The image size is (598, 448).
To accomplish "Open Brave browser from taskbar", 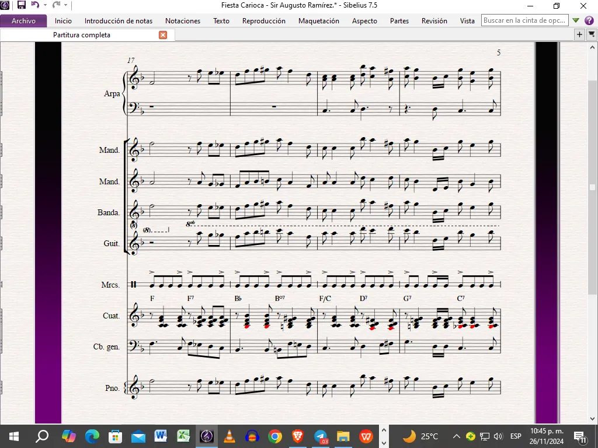I will (x=297, y=436).
